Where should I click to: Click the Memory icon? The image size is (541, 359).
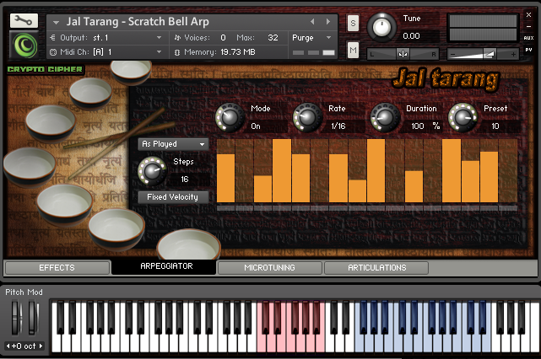tap(177, 52)
